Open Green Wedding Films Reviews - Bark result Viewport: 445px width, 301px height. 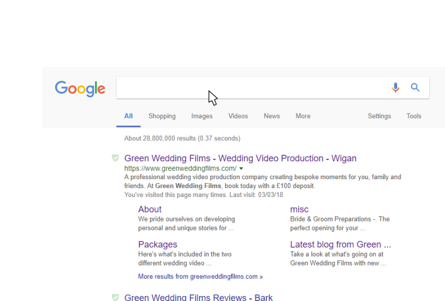pos(199,297)
